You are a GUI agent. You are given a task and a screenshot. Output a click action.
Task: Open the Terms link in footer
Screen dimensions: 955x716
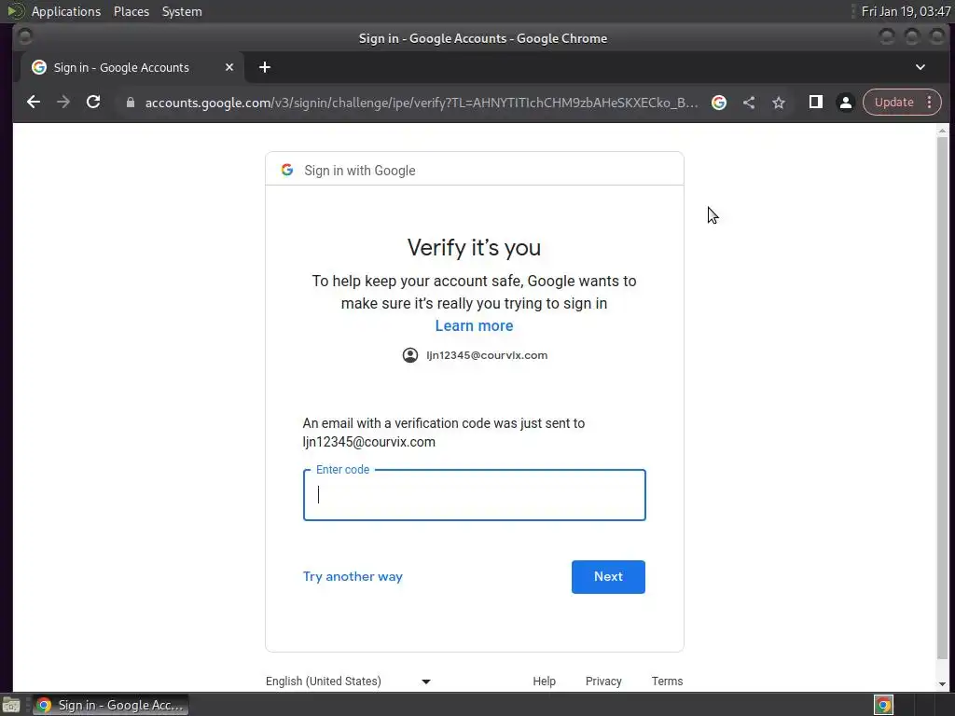pyautogui.click(x=667, y=682)
